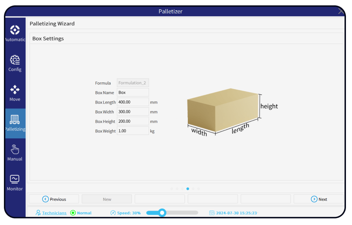352x225 pixels.
Task: Click the Box Height field
Action: point(133,121)
